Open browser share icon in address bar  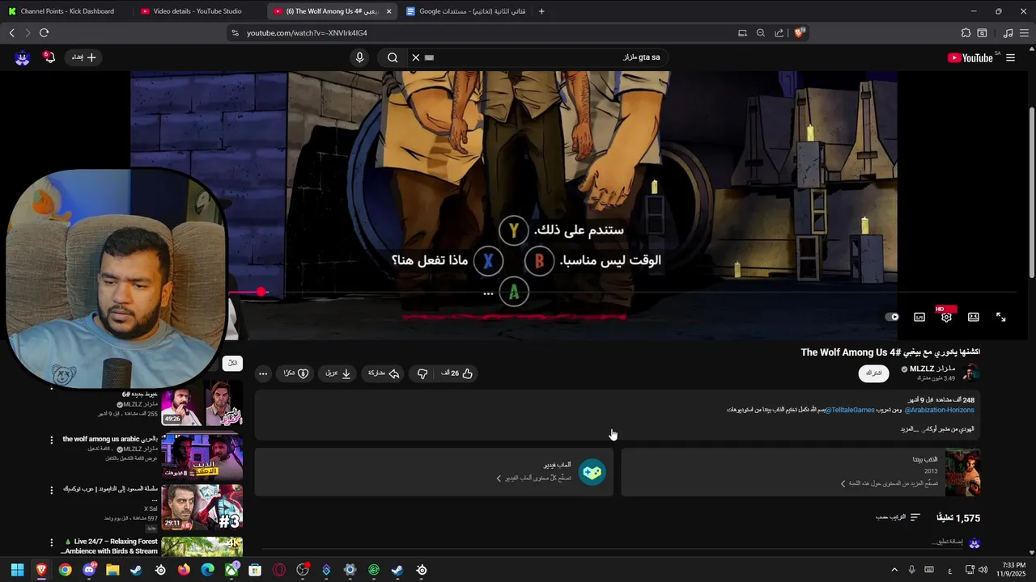coord(779,33)
